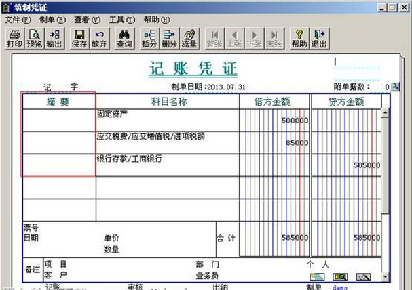Open 预览 (Preview) from the toolbar
The width and height of the screenshot is (412, 290).
click(34, 38)
